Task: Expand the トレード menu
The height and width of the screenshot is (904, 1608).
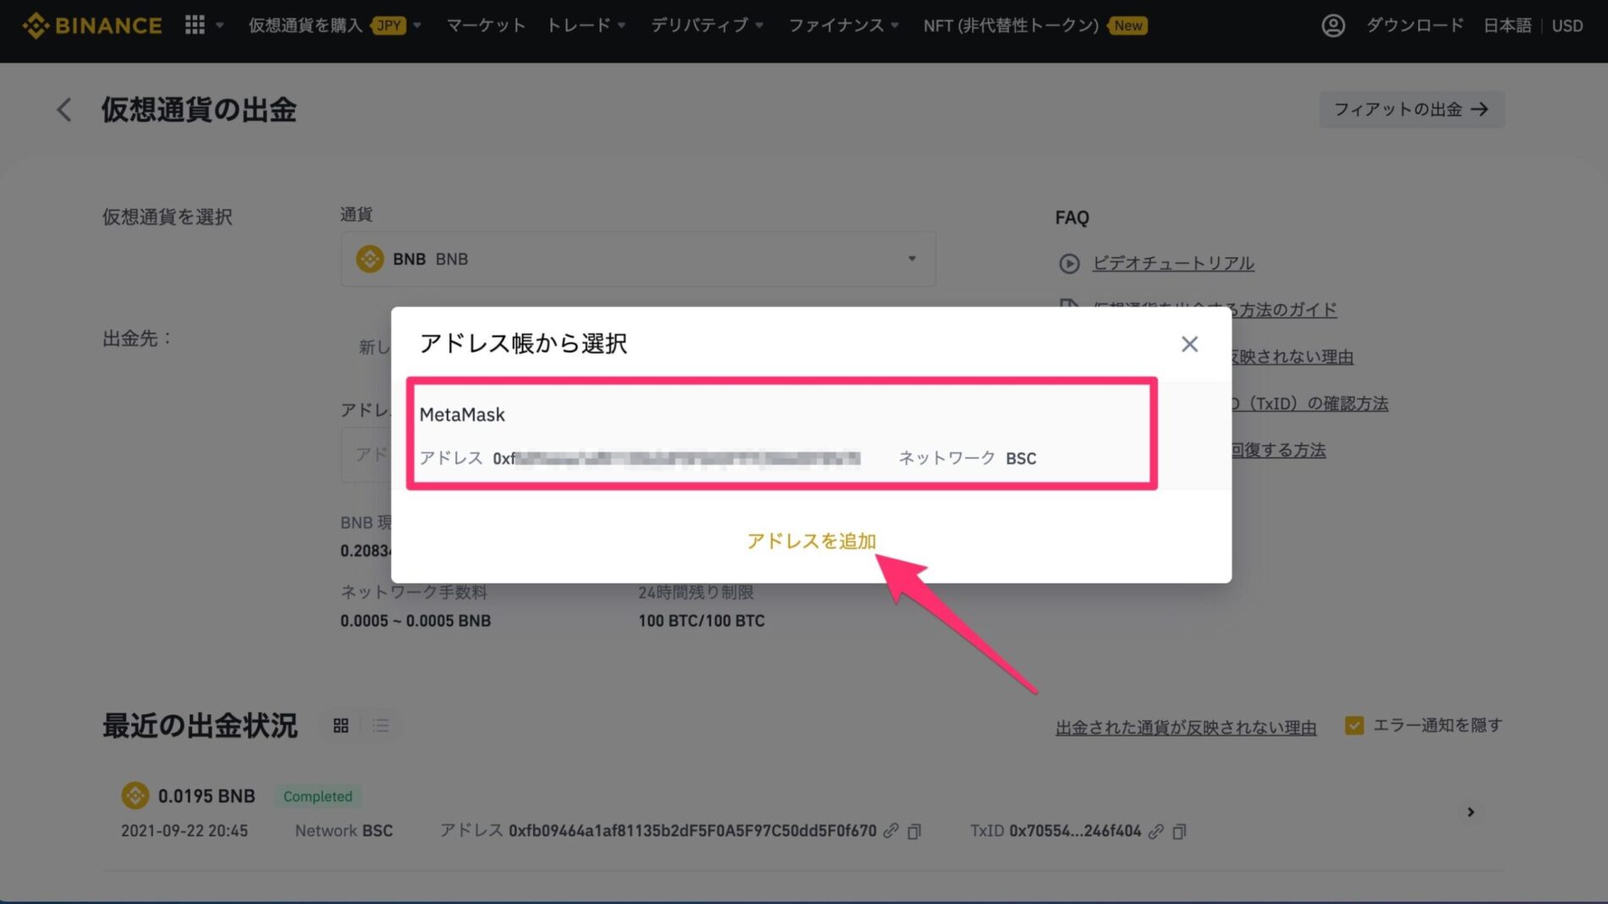Action: pos(586,25)
